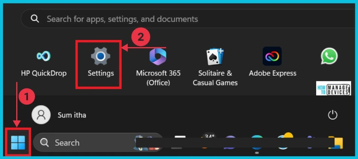The height and width of the screenshot is (159, 358).
Task: Open the power options button
Action: point(332,115)
